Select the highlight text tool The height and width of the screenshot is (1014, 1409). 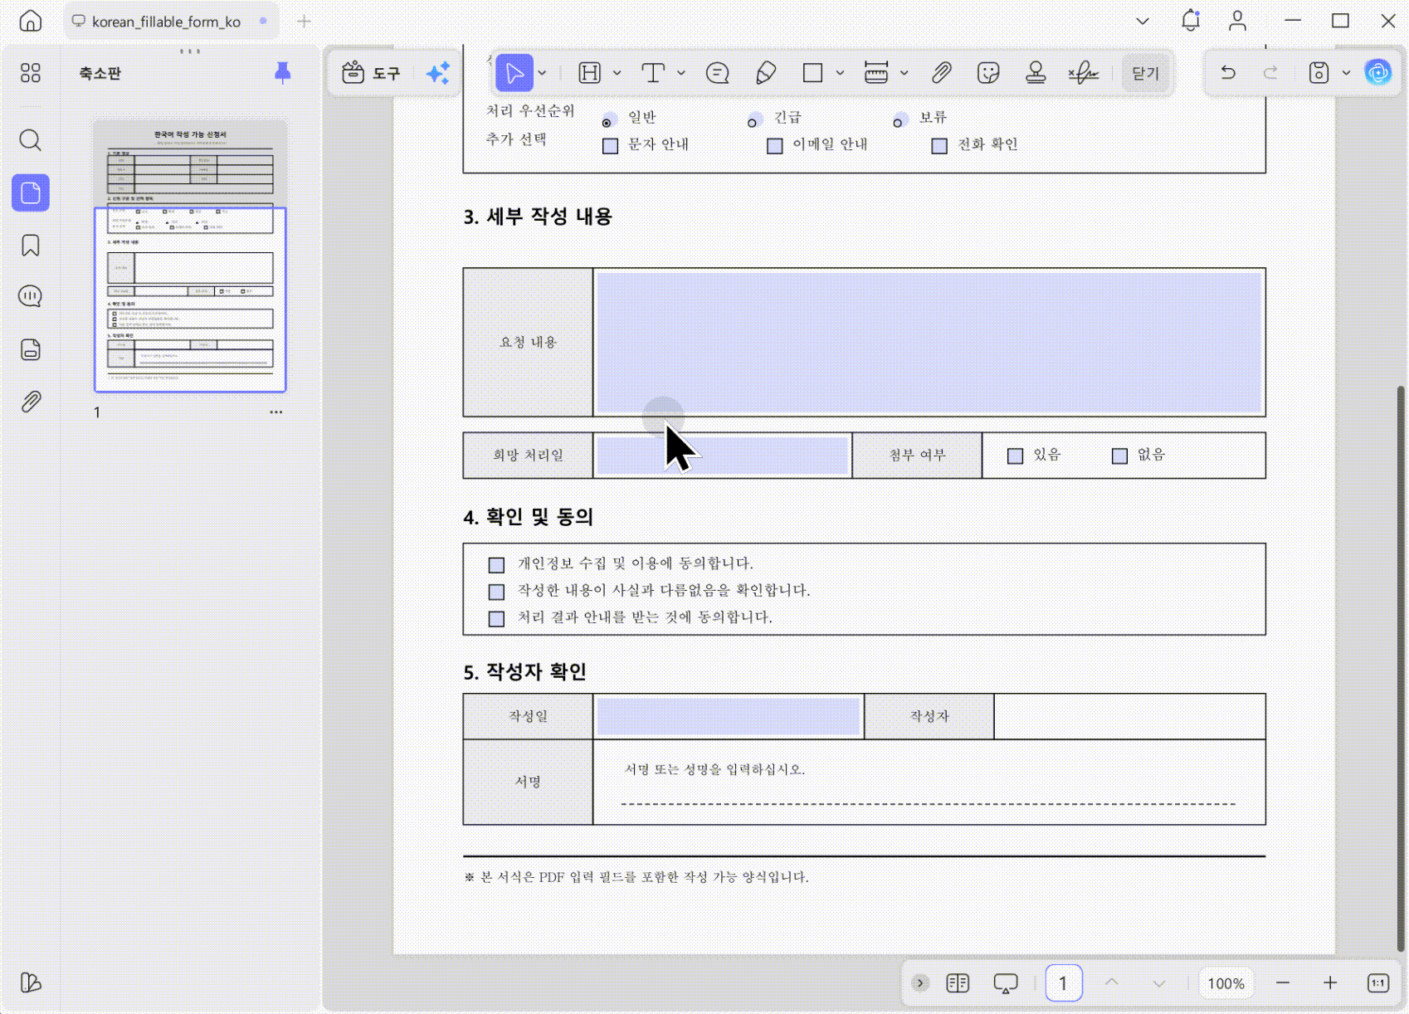590,73
